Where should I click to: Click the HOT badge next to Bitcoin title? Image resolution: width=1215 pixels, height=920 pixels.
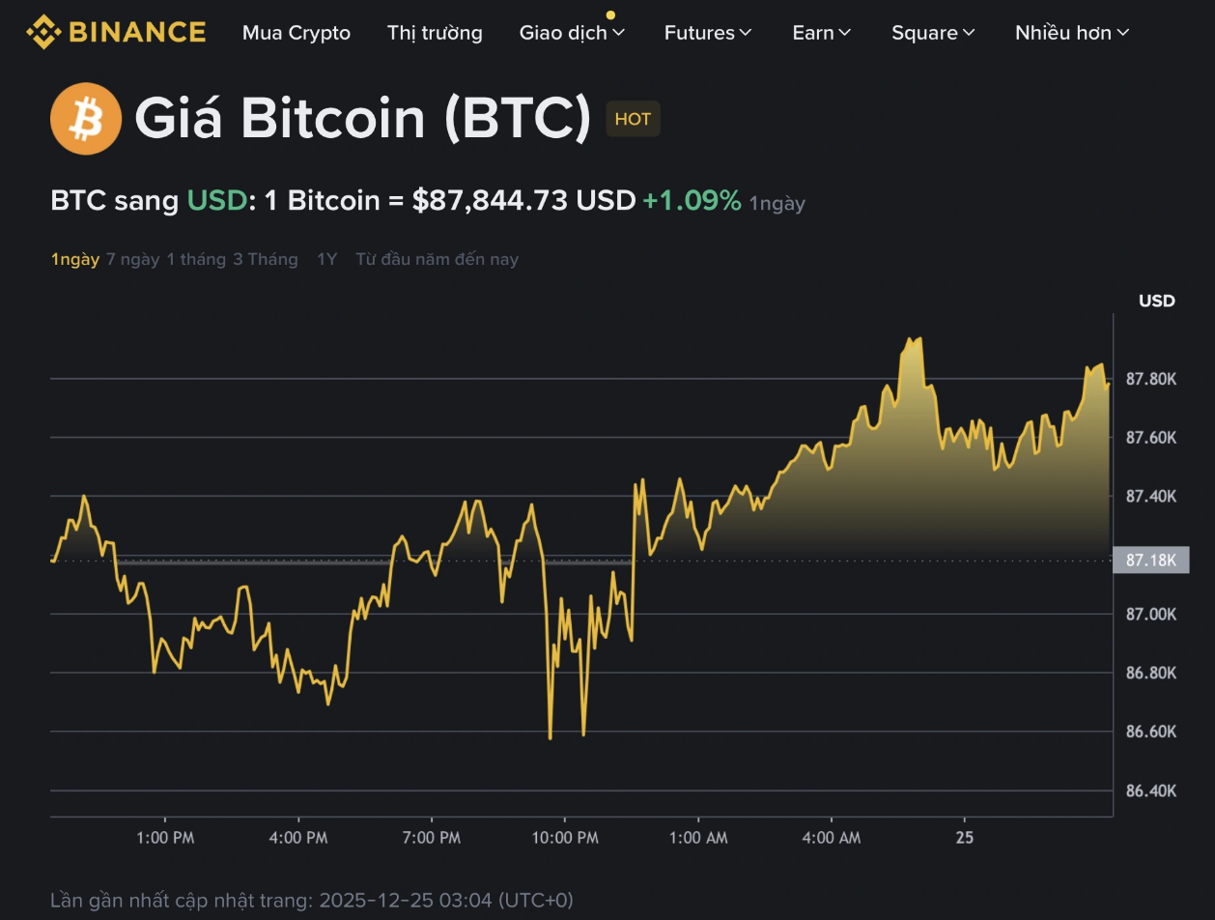633,119
